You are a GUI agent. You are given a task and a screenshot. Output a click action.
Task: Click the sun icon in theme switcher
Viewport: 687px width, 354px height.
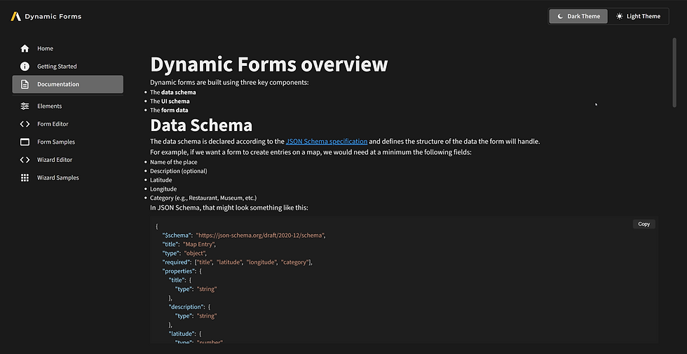620,16
